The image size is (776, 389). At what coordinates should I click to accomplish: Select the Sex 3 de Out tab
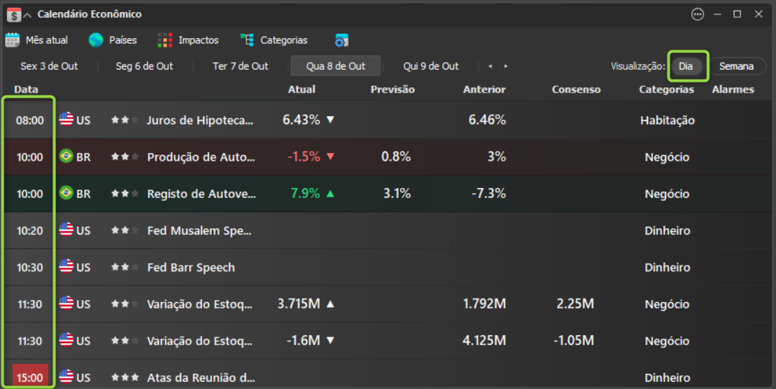pyautogui.click(x=49, y=66)
